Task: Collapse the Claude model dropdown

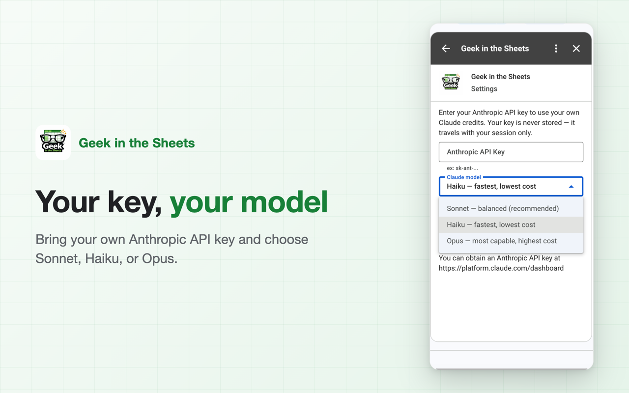Action: (511, 187)
